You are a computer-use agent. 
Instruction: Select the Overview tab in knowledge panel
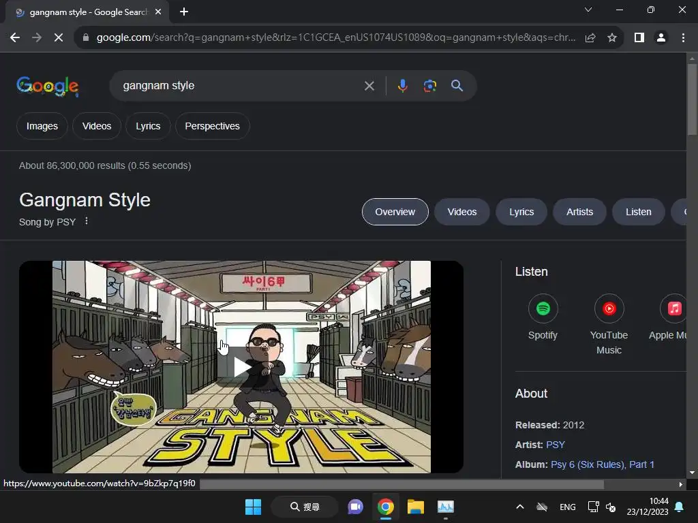[x=395, y=212]
